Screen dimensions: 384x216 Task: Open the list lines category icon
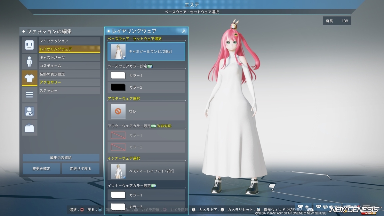pyautogui.click(x=29, y=95)
